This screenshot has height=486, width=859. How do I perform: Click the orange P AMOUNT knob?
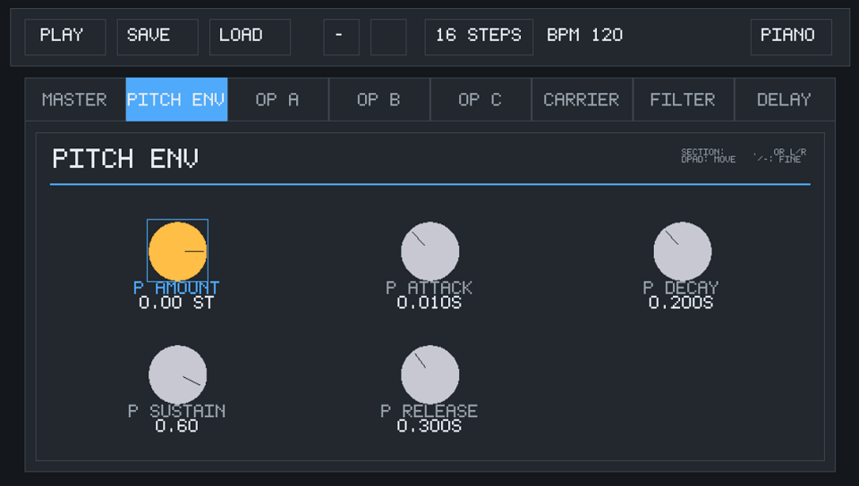coord(177,251)
